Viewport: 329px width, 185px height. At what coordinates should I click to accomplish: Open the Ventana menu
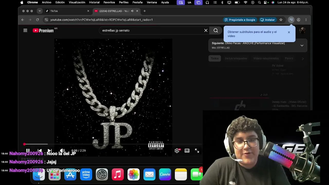coord(152,3)
